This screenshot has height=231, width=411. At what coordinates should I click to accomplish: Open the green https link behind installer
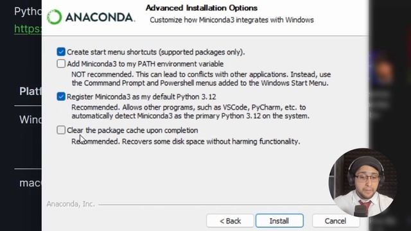point(28,29)
